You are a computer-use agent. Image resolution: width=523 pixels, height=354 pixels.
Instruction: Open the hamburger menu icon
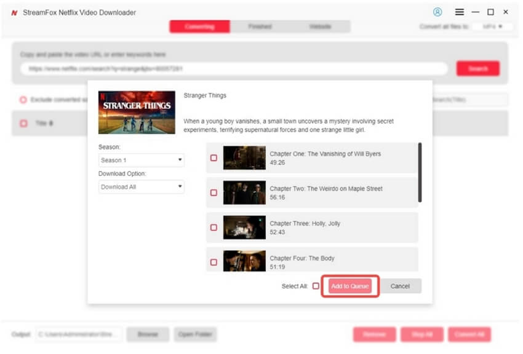[x=459, y=12]
